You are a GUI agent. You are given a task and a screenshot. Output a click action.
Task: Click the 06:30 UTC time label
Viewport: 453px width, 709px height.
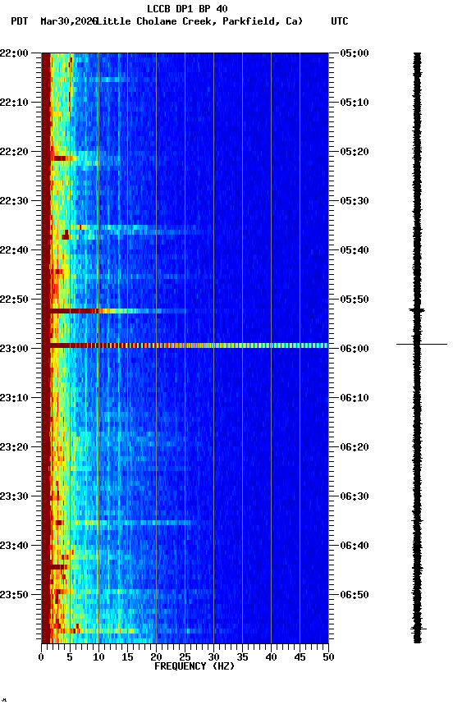(355, 496)
